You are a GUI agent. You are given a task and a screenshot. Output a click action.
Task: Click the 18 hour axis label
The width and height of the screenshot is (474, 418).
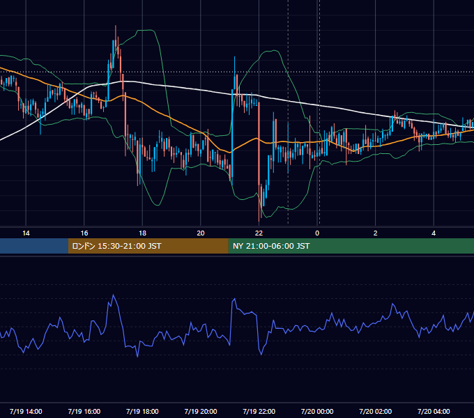click(142, 233)
